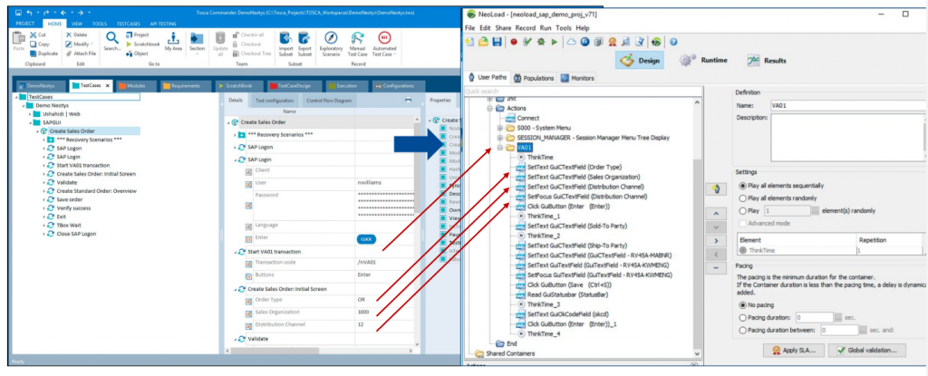This screenshot has height=376, width=928.
Task: Click NeoLoad green check validate icon
Action: coord(527,42)
